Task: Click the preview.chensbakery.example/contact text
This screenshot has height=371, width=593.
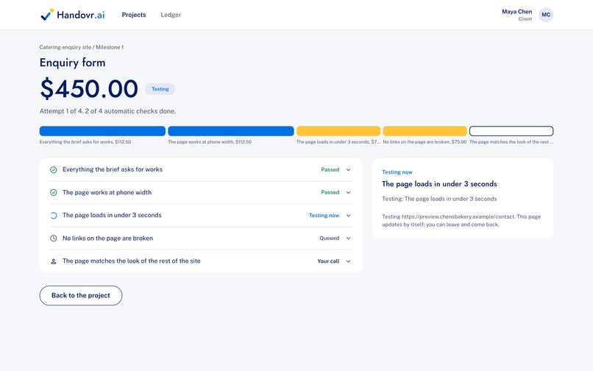Action: click(x=458, y=216)
